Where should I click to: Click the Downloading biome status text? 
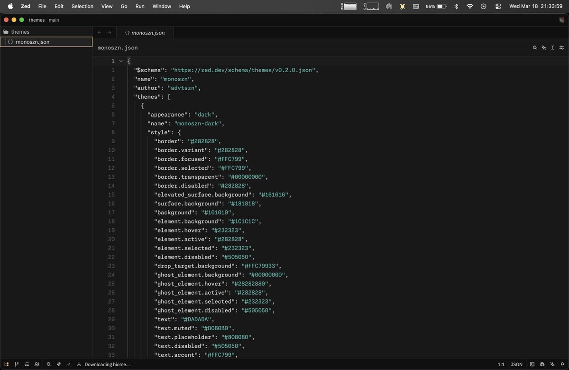(107, 364)
